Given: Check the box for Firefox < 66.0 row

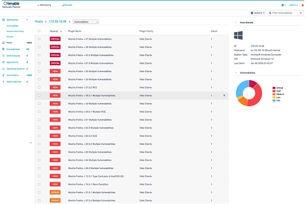Looking at the screenshot, I should [x=39, y=168].
